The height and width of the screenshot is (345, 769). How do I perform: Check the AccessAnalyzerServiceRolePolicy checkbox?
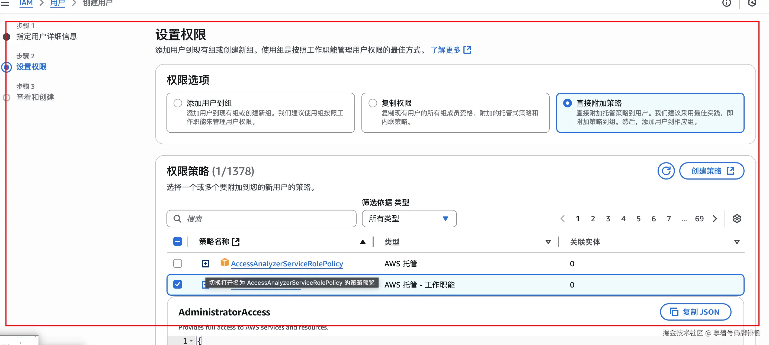pos(178,263)
